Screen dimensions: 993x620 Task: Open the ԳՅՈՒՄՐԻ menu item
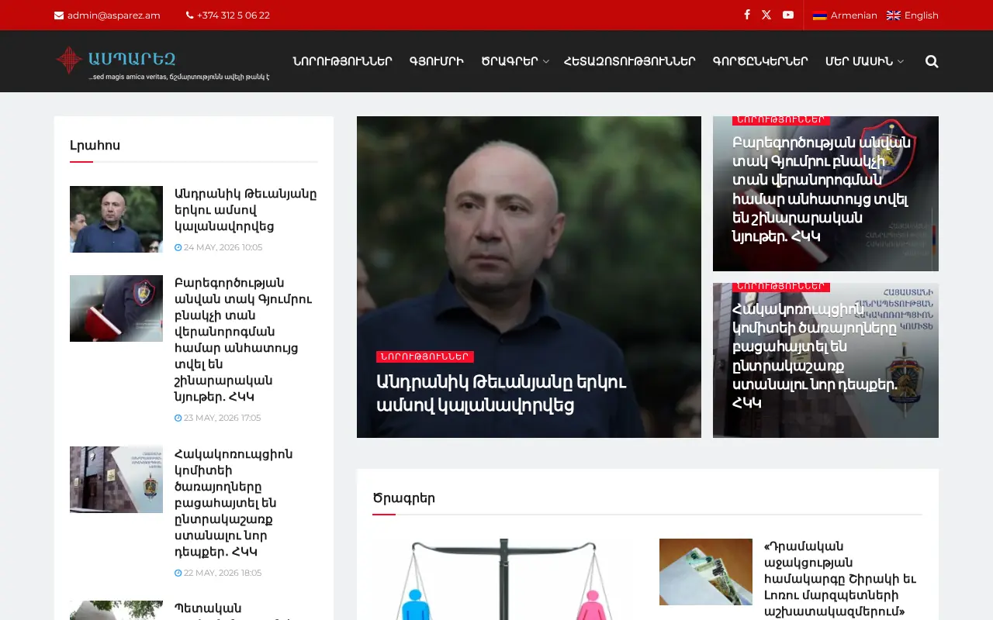[x=437, y=61]
